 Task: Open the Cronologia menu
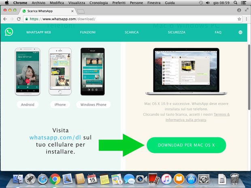point(99,3)
